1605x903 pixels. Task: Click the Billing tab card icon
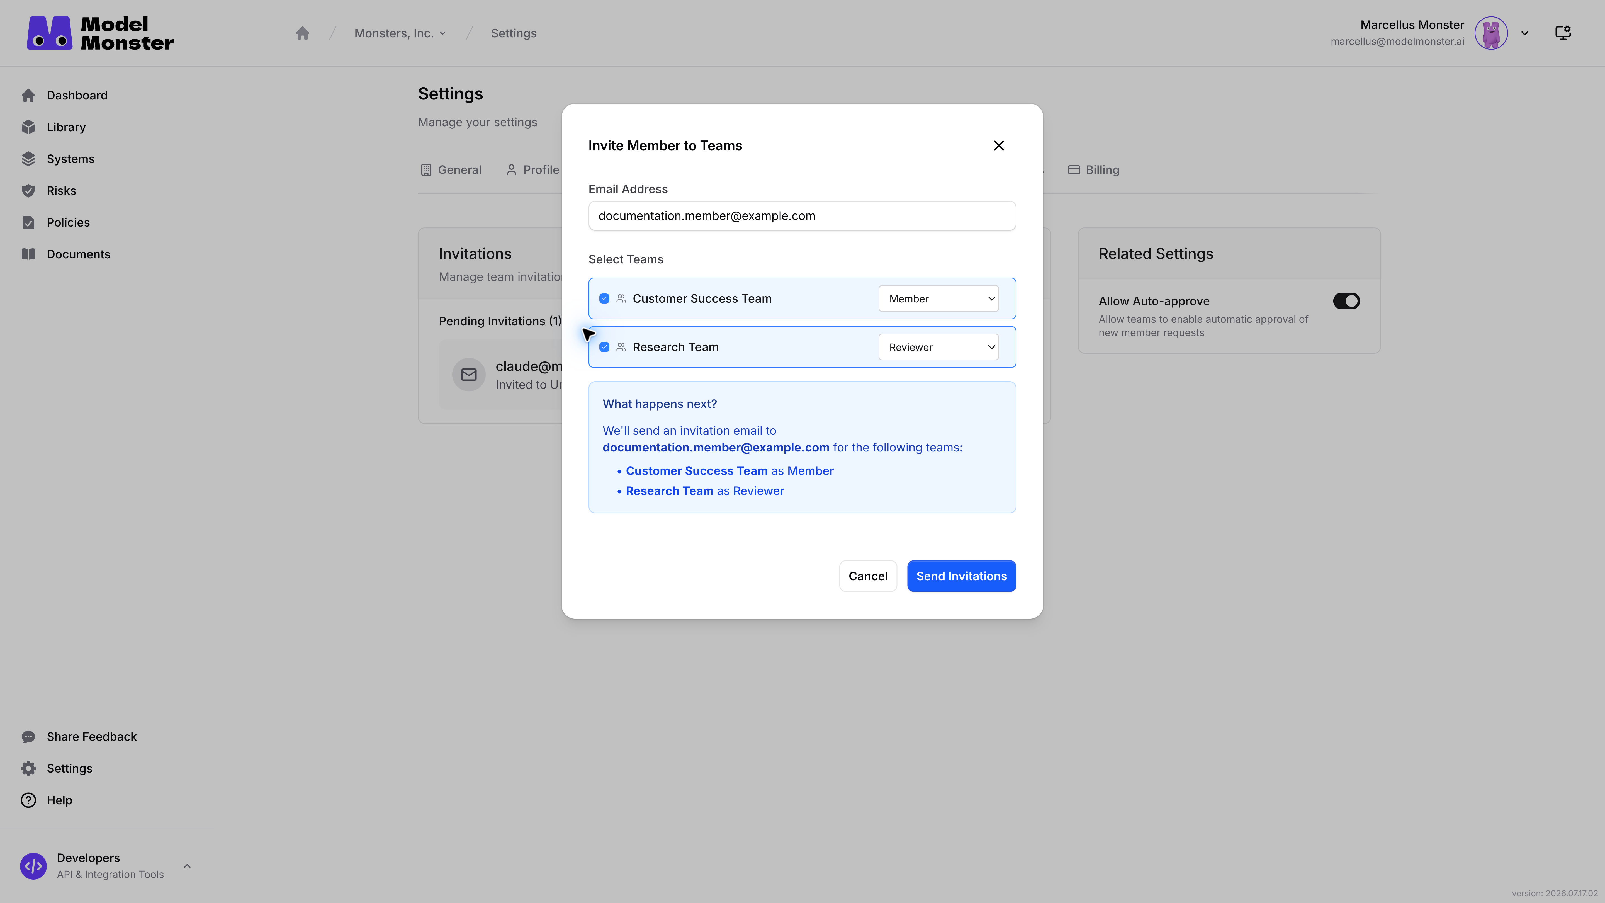tap(1074, 169)
